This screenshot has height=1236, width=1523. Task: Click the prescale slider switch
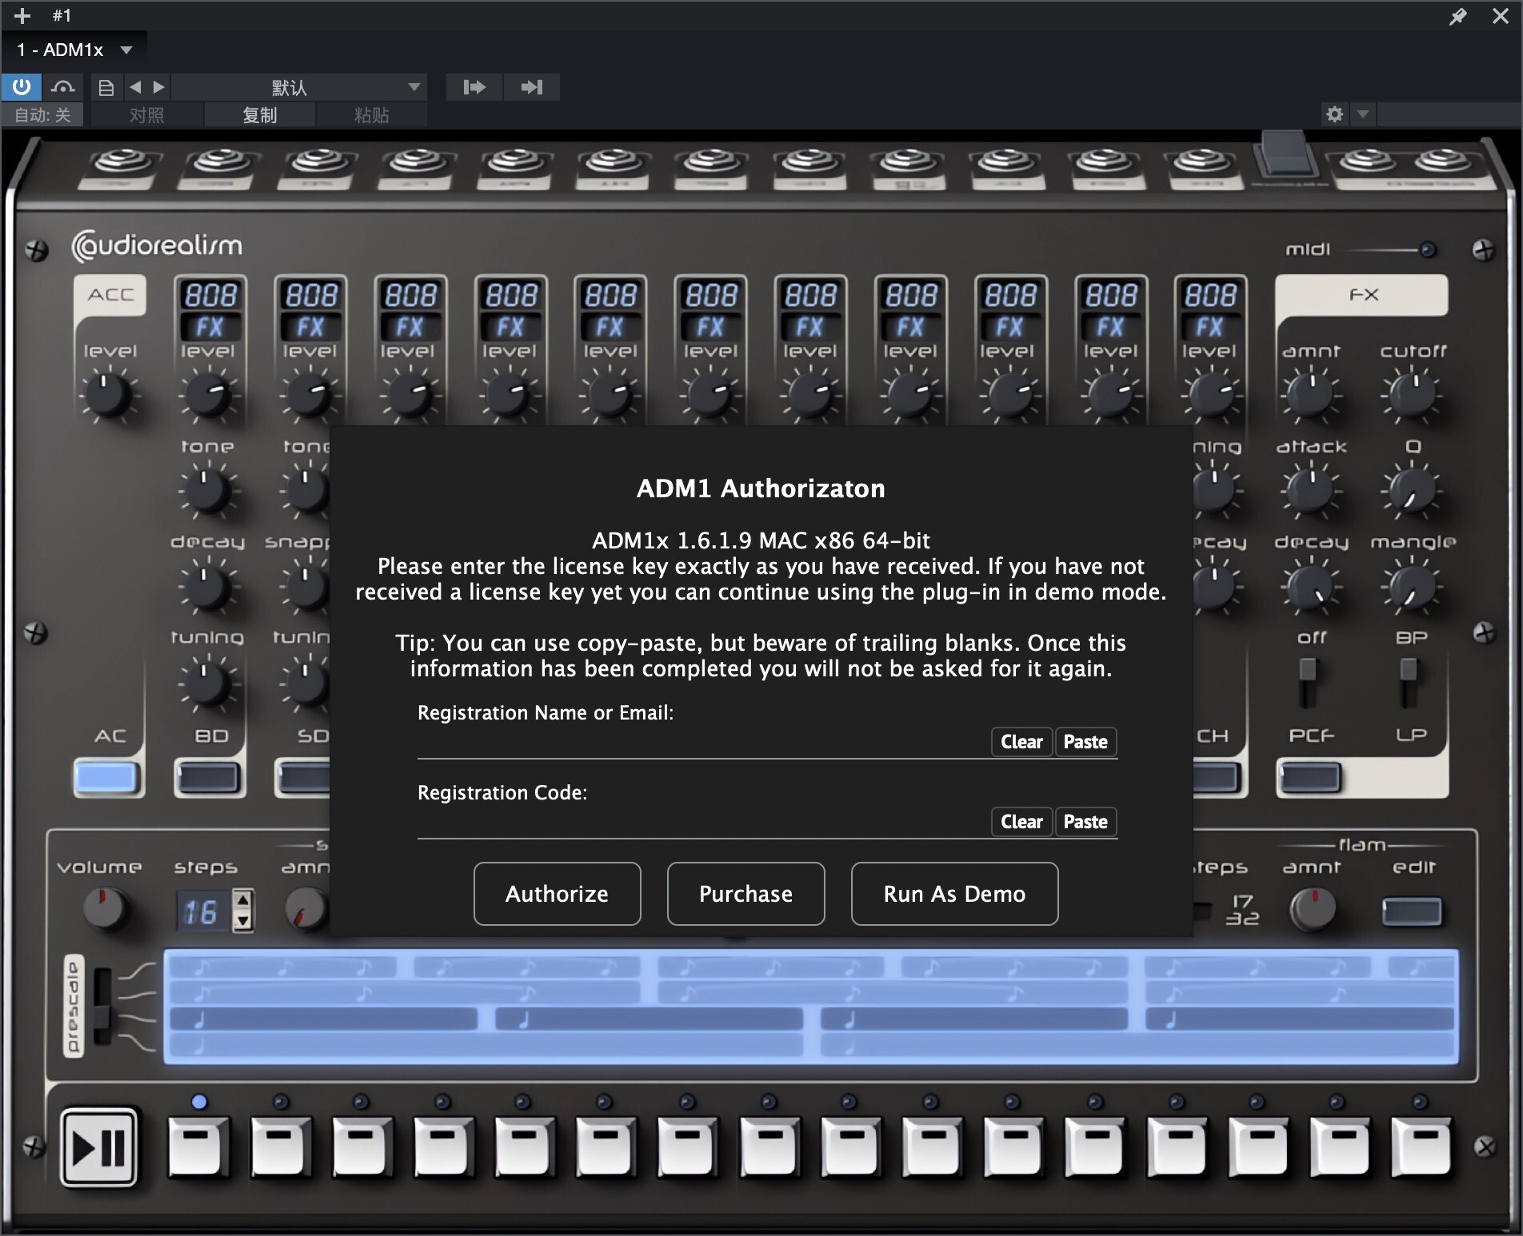pyautogui.click(x=102, y=1007)
